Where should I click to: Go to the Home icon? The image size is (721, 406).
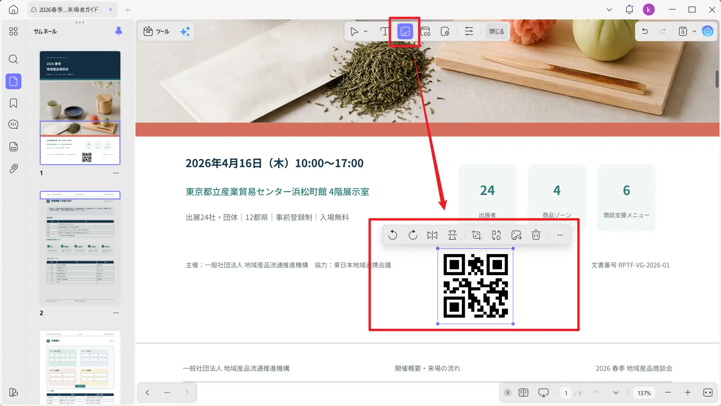13,10
